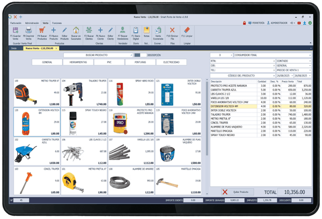322x219 pixels.
Task: Open Buscar en Sucursales house icon
Action: point(76,31)
